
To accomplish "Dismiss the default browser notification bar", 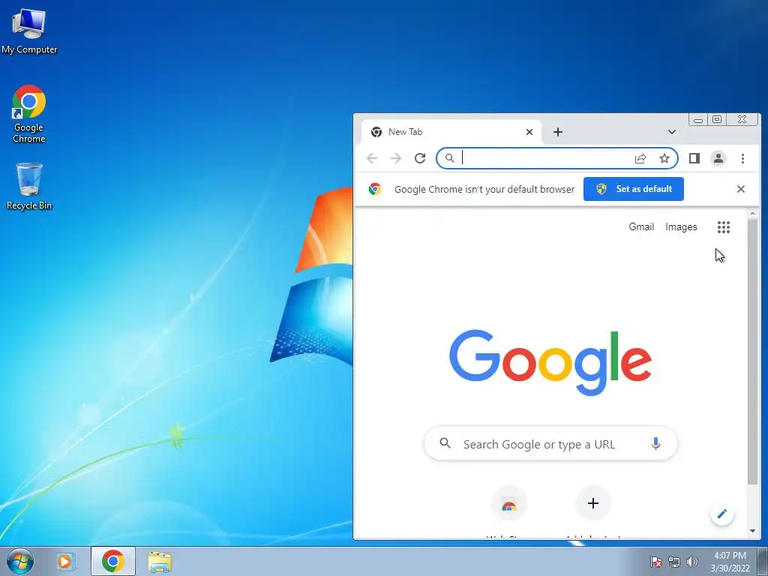I will (740, 189).
